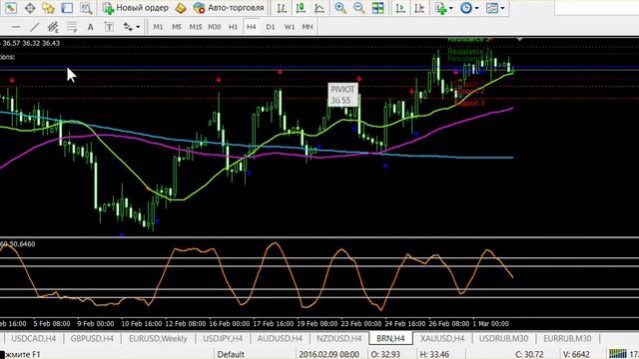Open the AUDUSD,H4 chart tab

click(x=280, y=338)
